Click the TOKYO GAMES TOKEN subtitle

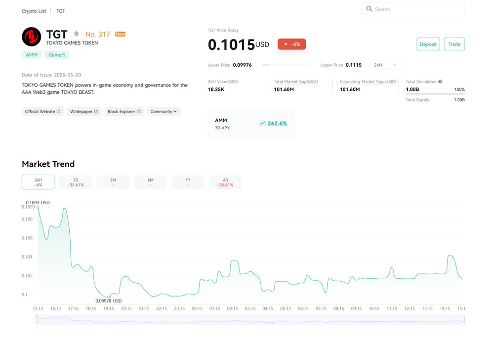(x=72, y=43)
